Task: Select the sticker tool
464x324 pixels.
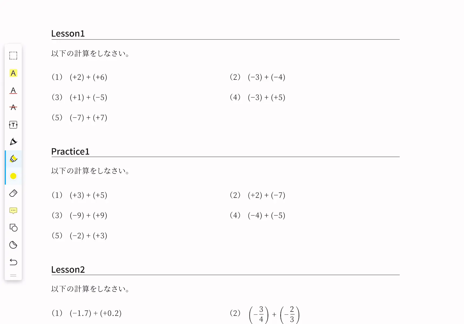Action: [13, 245]
